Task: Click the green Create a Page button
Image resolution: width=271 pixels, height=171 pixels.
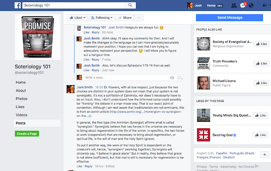Action: 27,134
